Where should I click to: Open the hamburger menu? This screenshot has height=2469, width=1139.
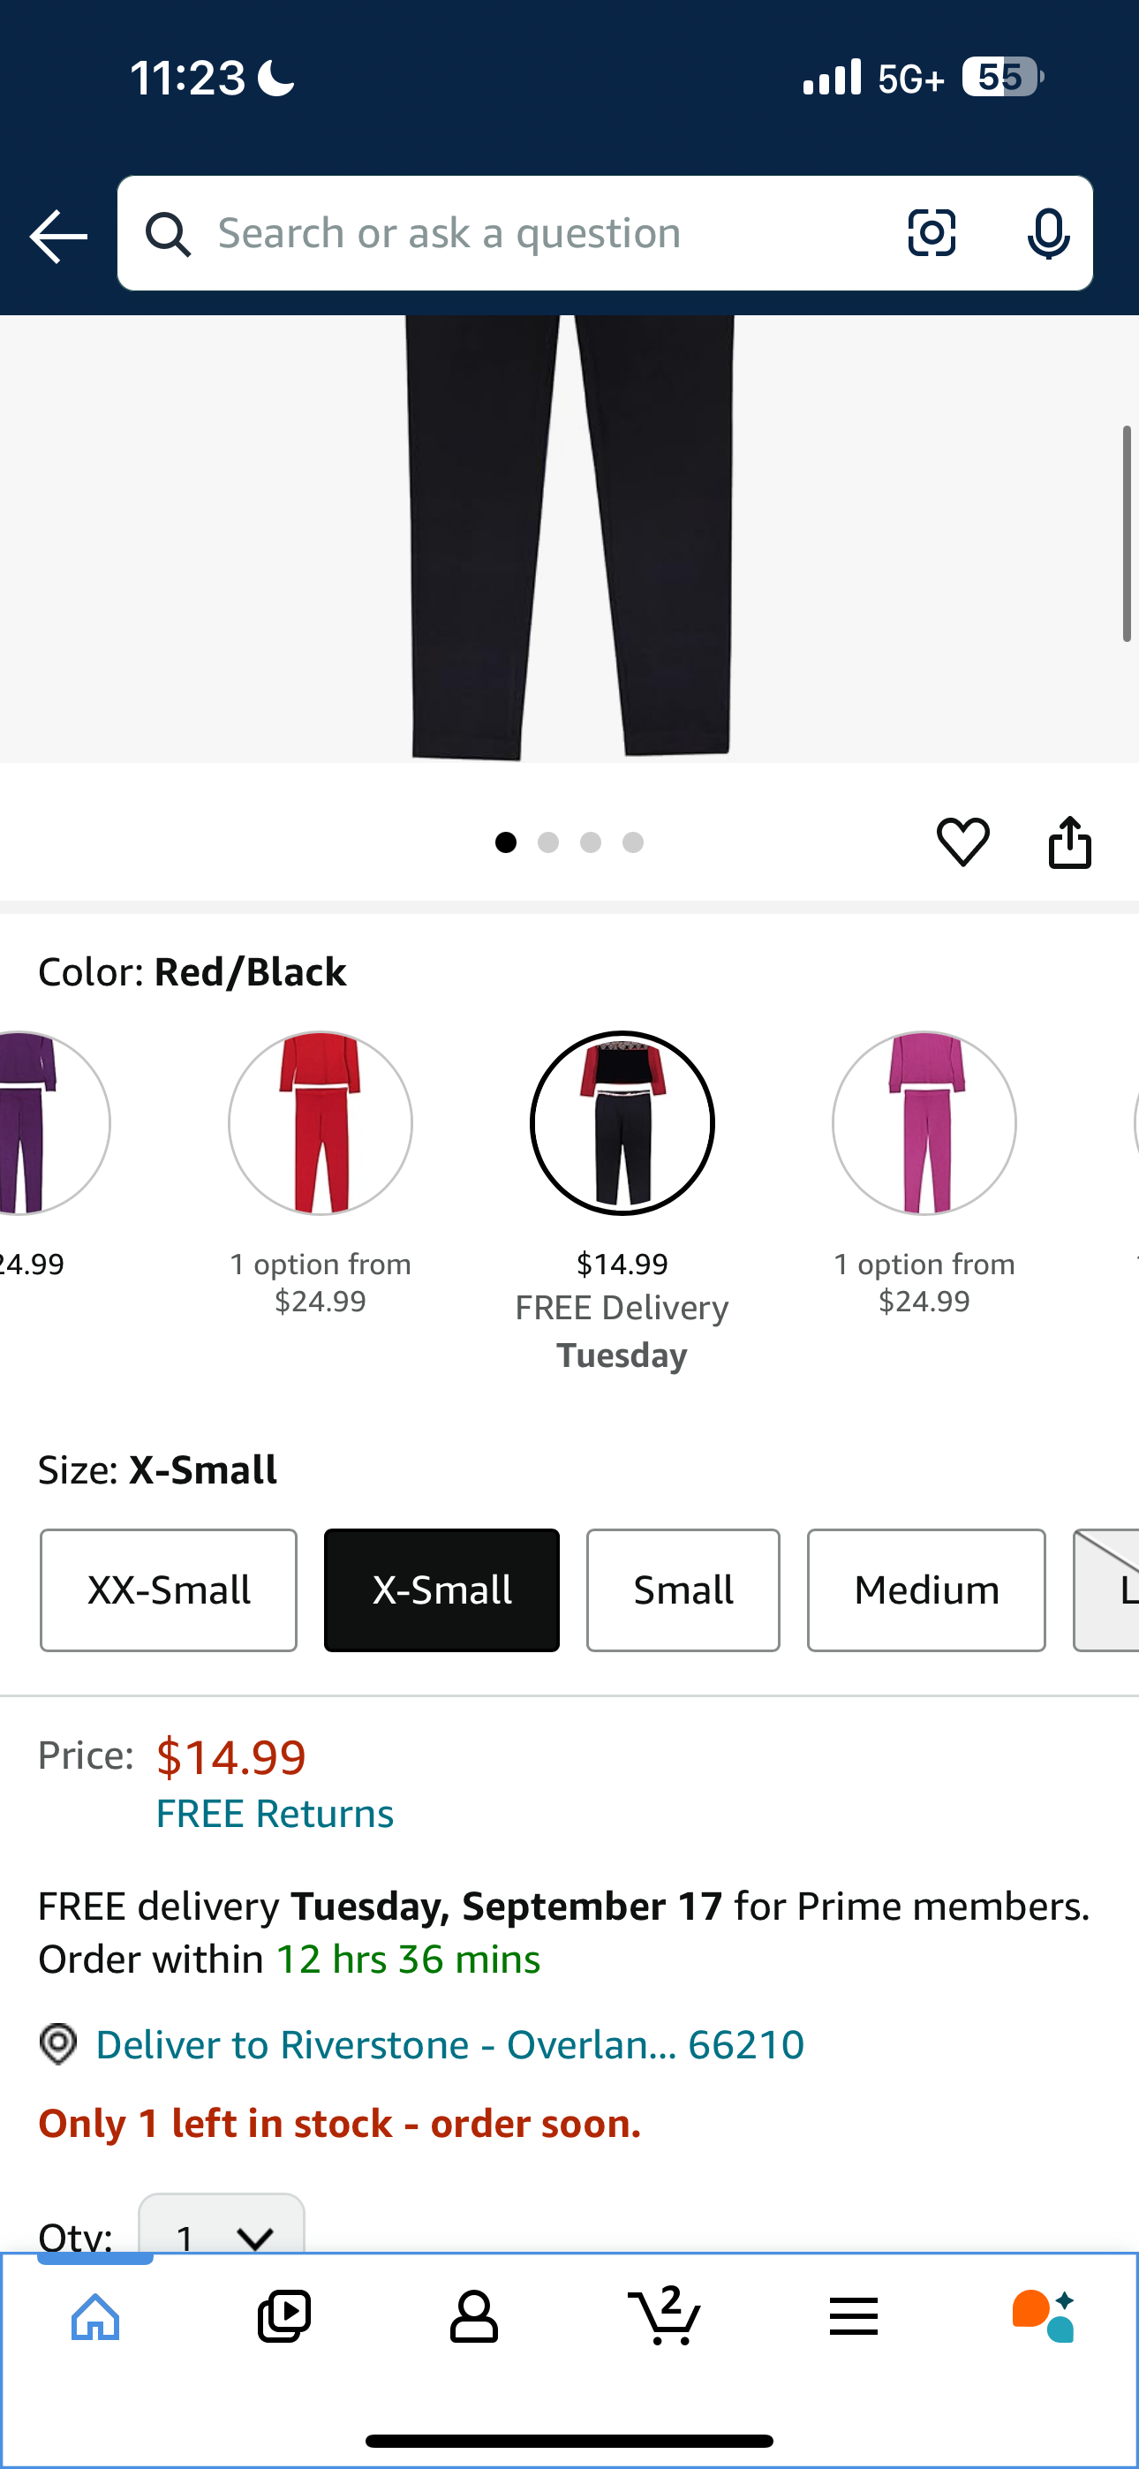855,2314
